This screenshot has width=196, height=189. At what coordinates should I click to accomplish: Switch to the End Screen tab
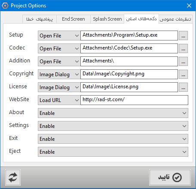coord(73,19)
